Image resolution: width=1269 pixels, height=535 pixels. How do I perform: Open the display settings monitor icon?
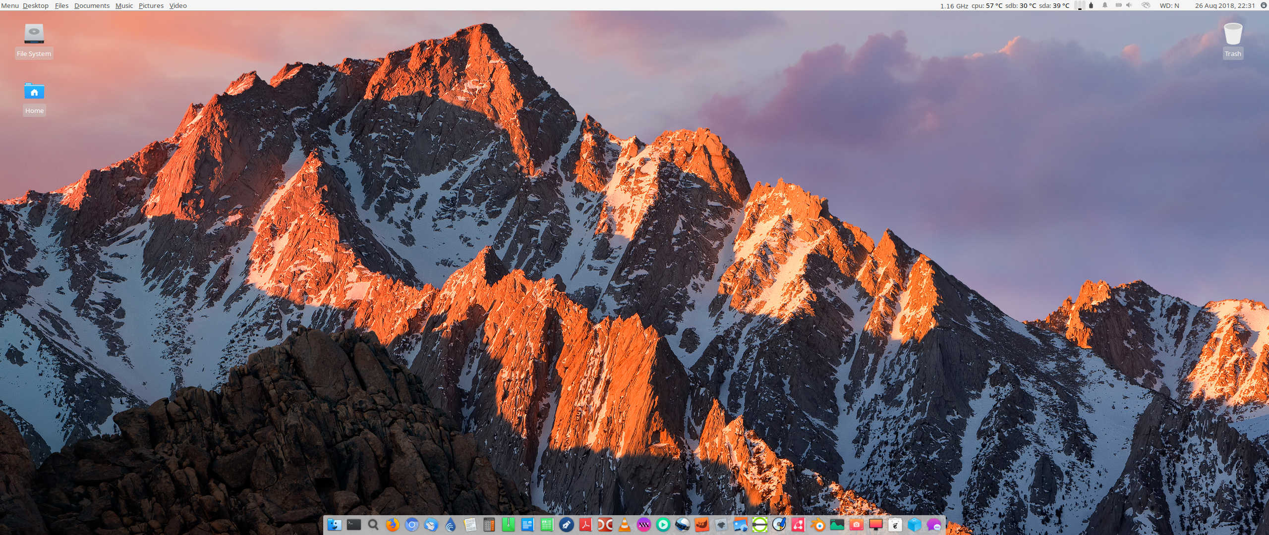[875, 525]
